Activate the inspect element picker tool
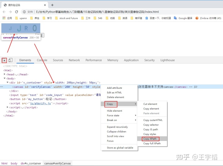 click(x=4, y=60)
